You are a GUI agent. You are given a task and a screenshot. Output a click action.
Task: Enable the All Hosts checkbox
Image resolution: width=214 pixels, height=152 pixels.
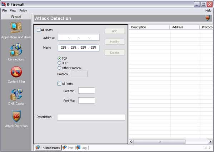pyautogui.click(x=39, y=30)
